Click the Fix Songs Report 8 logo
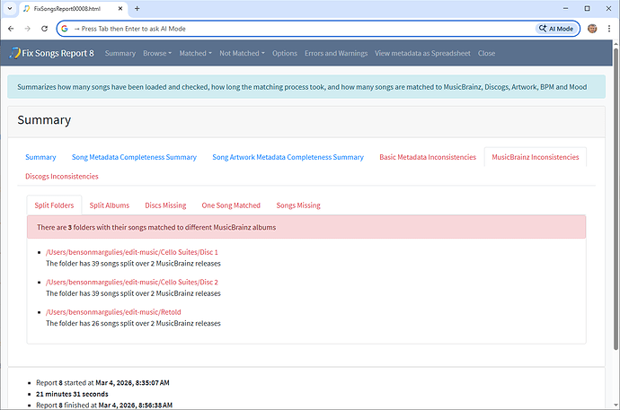This screenshot has width=620, height=410. [54, 53]
